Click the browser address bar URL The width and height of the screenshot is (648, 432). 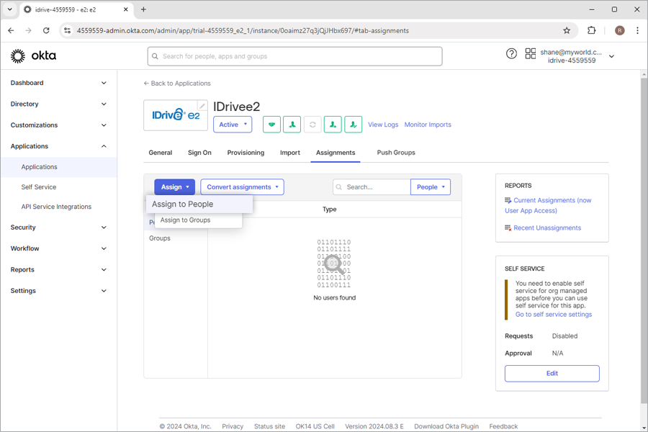(x=243, y=30)
